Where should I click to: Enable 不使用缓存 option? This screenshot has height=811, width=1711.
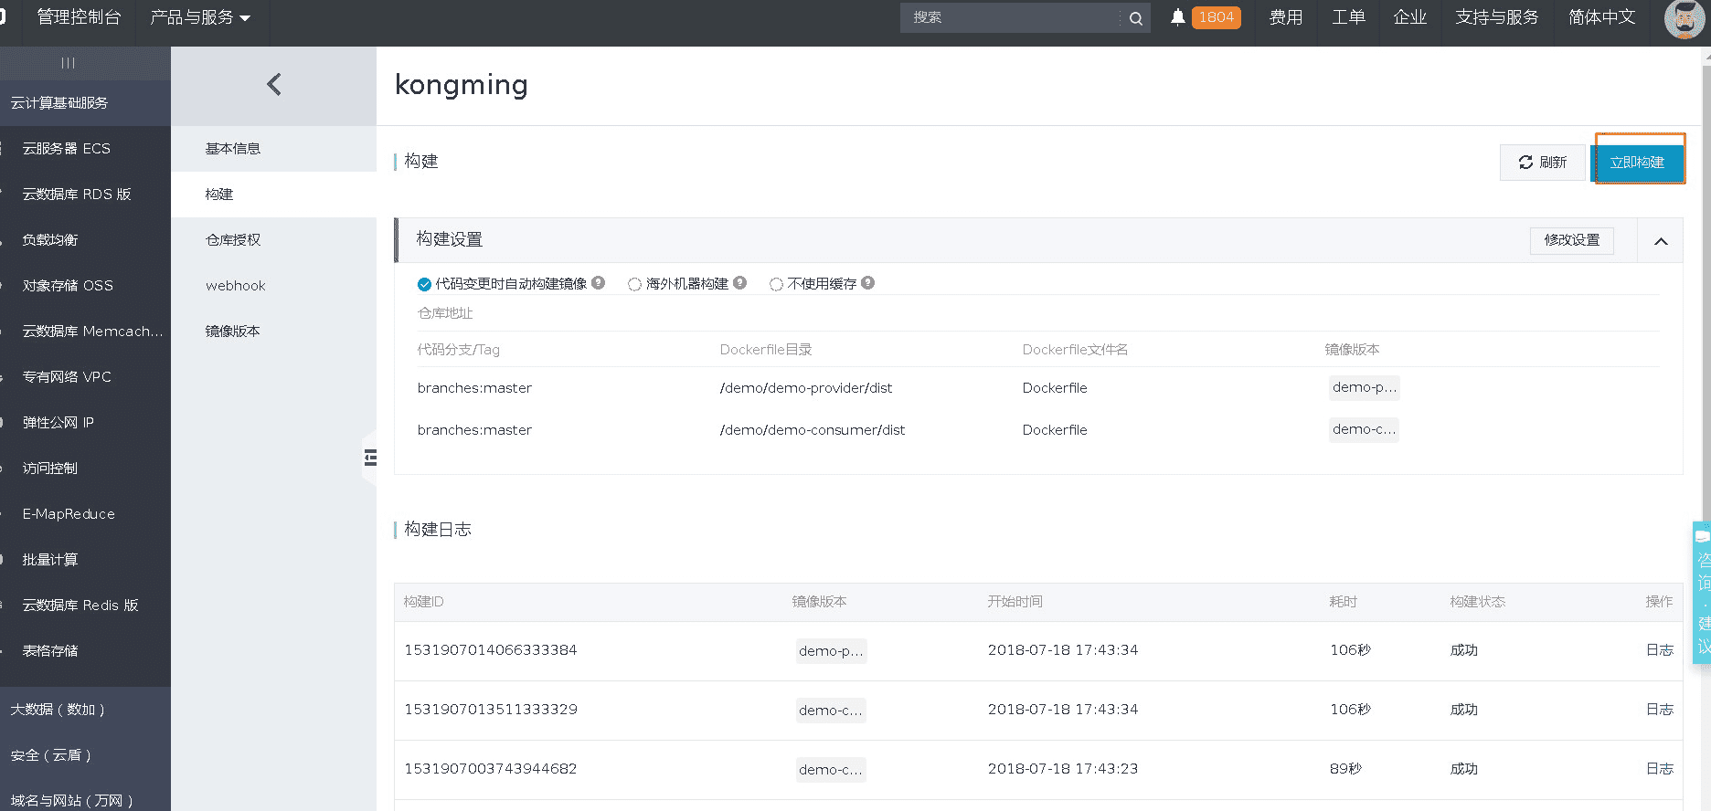coord(776,284)
